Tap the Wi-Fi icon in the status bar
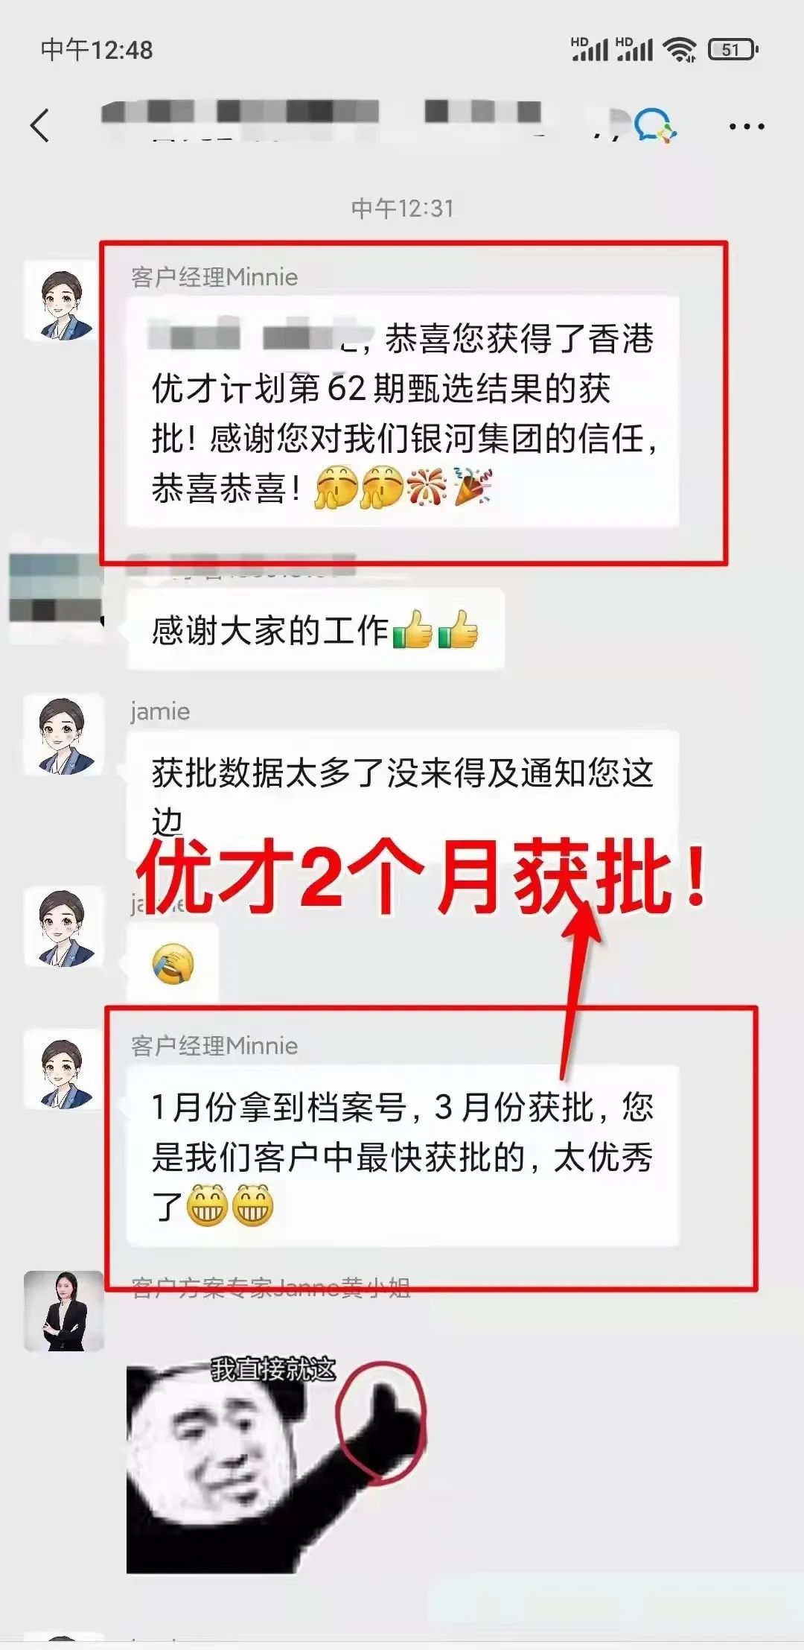 680,50
